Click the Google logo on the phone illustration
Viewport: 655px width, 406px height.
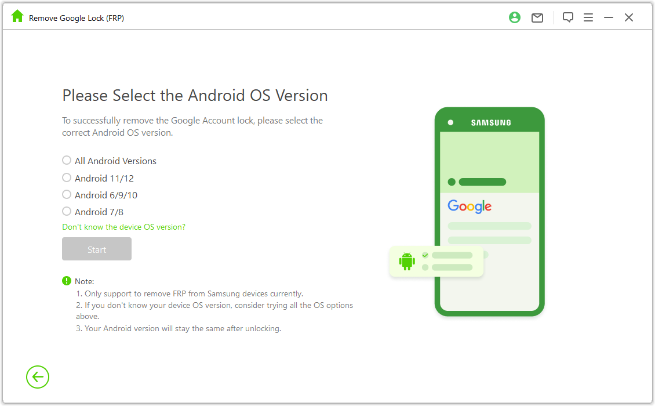470,206
